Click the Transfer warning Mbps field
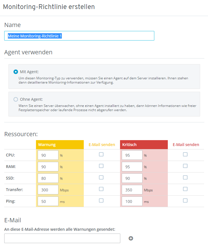This screenshot has width=208, height=251. click(x=48, y=190)
